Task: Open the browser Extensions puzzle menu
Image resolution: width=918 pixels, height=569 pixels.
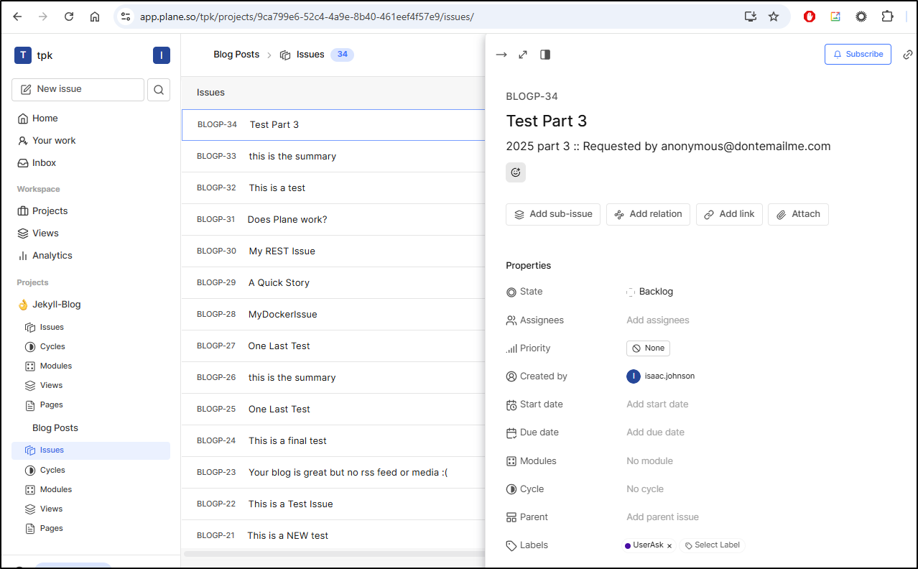Action: 887,17
